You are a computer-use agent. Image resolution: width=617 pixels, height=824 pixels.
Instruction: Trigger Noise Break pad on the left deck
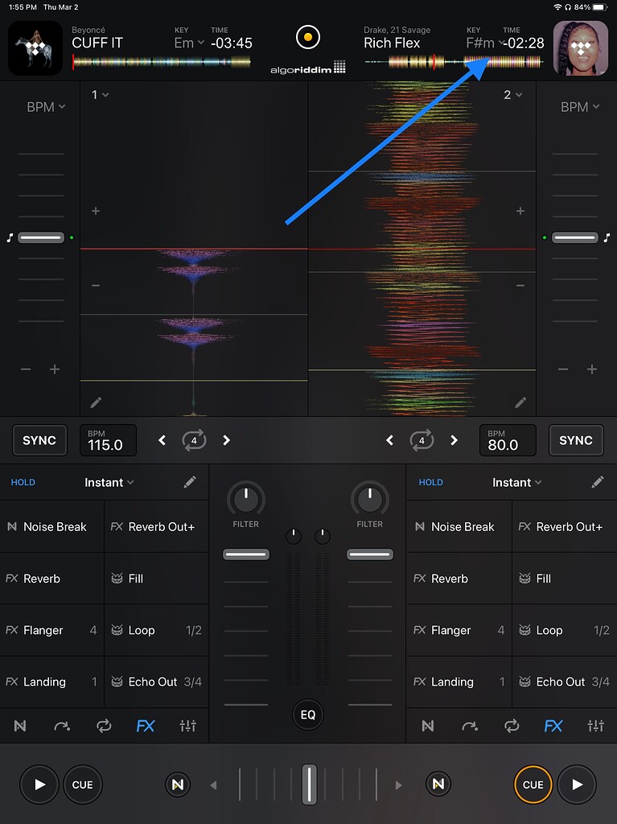click(52, 527)
